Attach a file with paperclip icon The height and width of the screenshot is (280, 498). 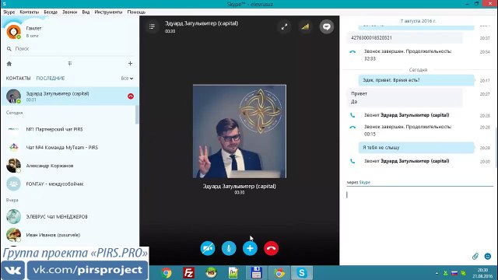click(x=475, y=256)
